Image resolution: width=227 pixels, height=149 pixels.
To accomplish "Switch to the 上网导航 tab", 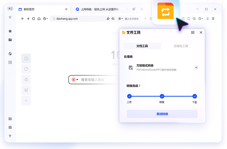I will point(98,9).
